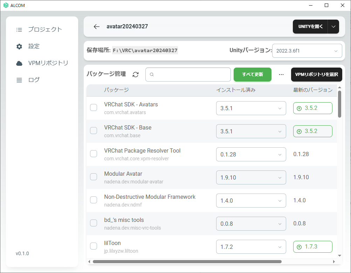Click the 最新のバージョン column header

pyautogui.click(x=313, y=90)
